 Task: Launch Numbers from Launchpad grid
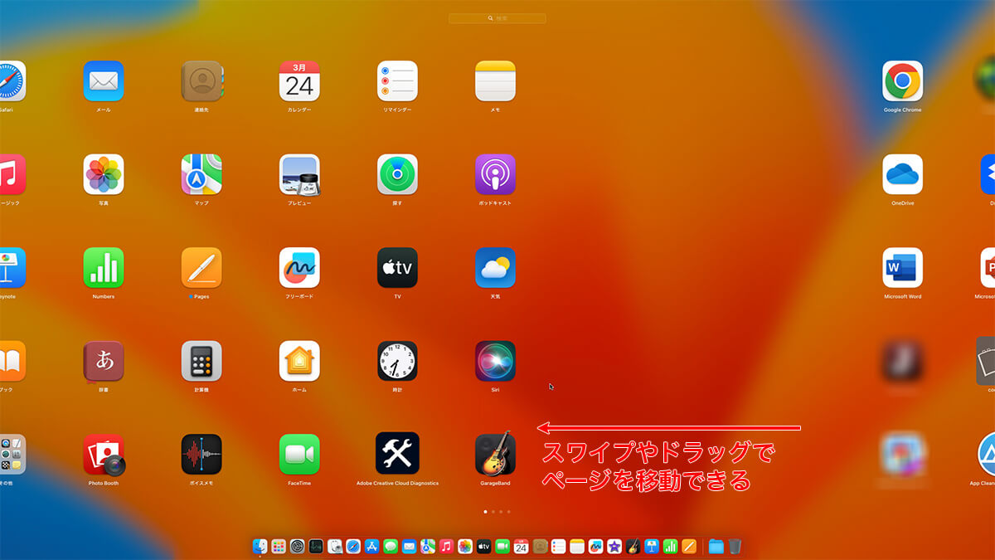pyautogui.click(x=104, y=268)
